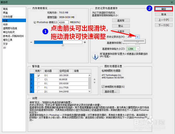This screenshot has height=134, width=175.
Task: Click the 空闲空间 column header
Action: pos(66,71)
